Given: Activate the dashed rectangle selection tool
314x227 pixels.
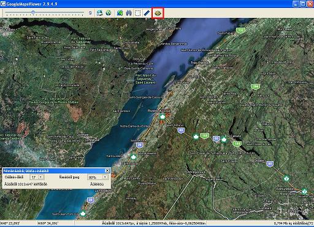Looking at the screenshot, I should 138,13.
